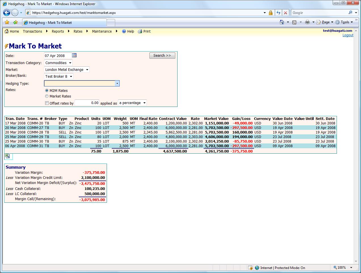Open the date picker calendar icon

point(74,55)
